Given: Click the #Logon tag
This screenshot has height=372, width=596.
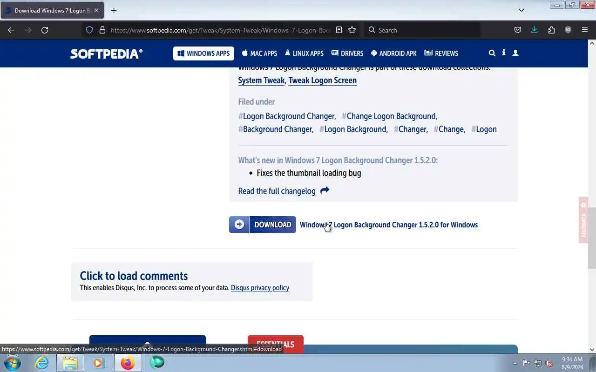Looking at the screenshot, I should coord(484,129).
